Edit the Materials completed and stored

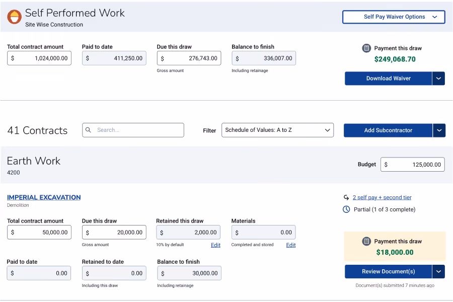[x=290, y=245]
